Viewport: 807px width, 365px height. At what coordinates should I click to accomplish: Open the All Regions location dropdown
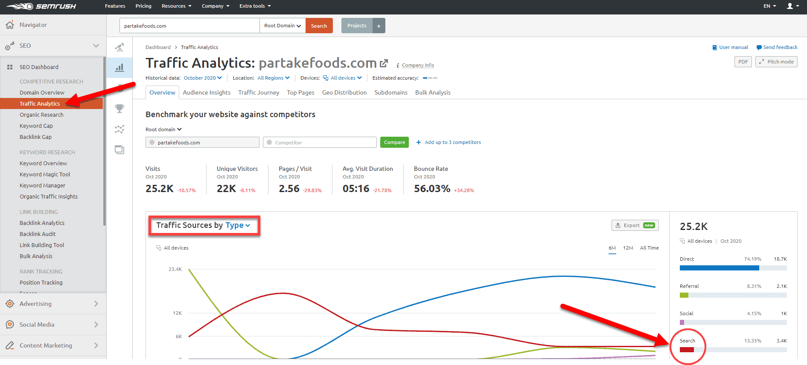coord(274,78)
